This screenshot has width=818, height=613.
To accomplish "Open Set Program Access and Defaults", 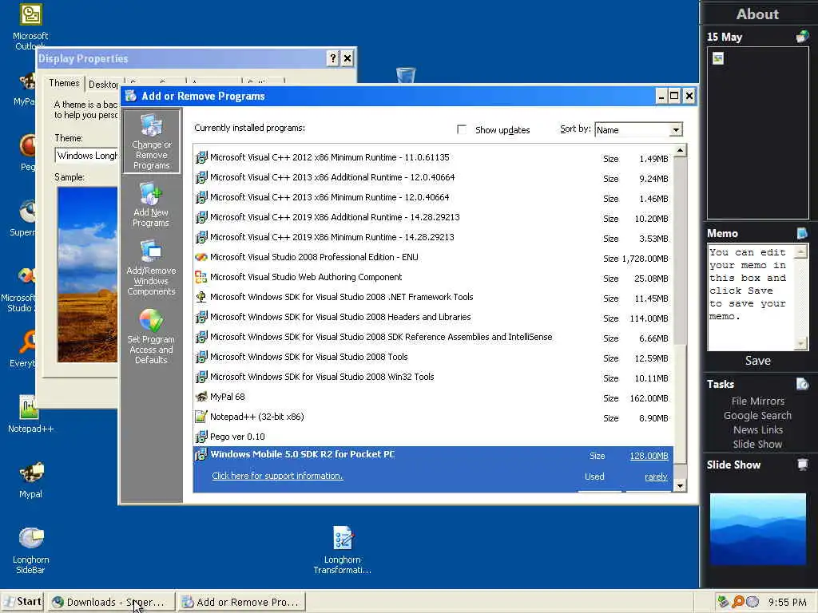I will click(151, 336).
